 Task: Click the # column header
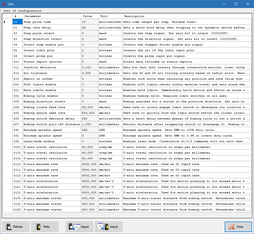point(18,16)
